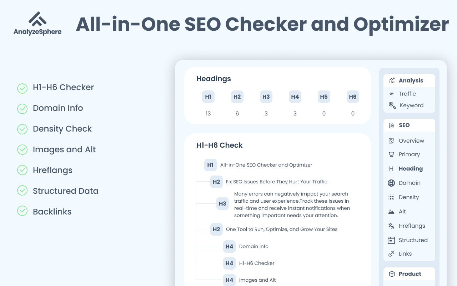Expand the H4 Domain Info node

click(230, 247)
